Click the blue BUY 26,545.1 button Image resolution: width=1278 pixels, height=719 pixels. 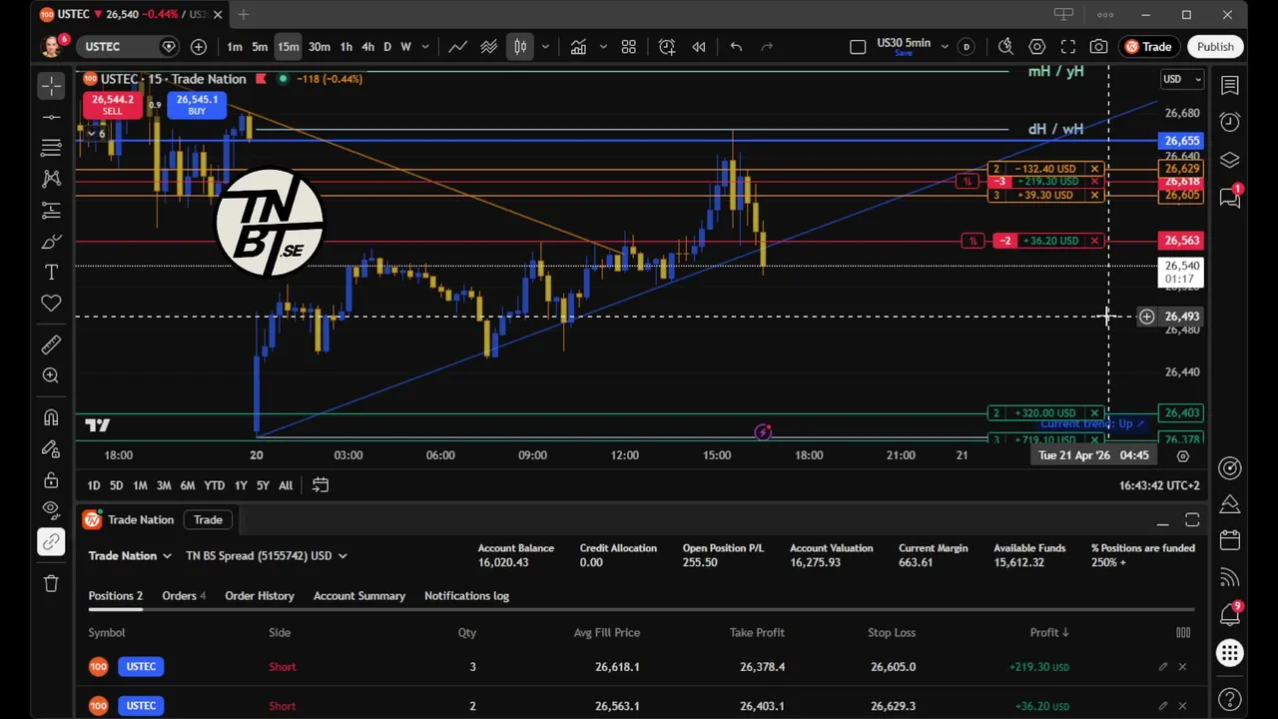tap(197, 105)
